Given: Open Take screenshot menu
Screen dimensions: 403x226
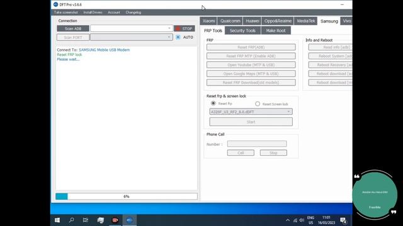Looking at the screenshot, I should click(65, 13).
